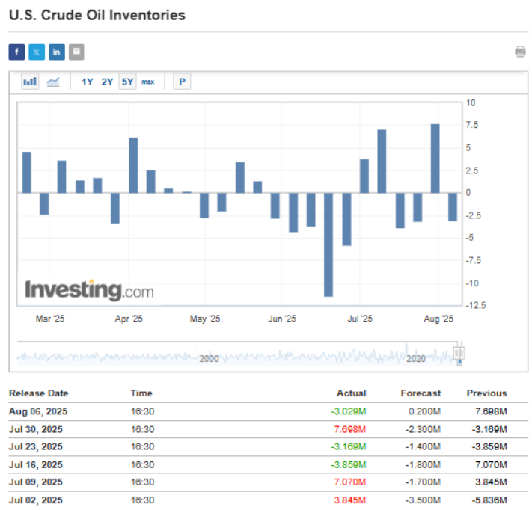Viewport: 532px width, 510px height.
Task: Click the tallest bar near Aug '25
Action: pyautogui.click(x=435, y=159)
